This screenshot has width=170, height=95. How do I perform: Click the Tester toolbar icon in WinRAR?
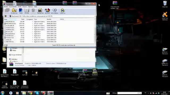coord(21,11)
